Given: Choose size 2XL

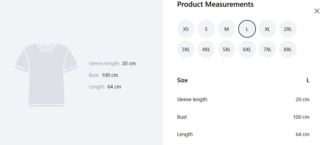Looking at the screenshot, I should (x=288, y=29).
